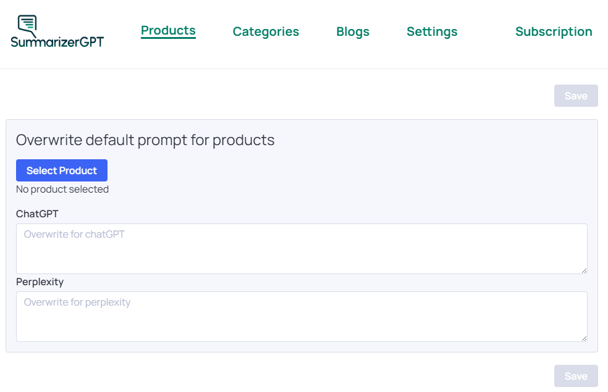Click the Perplexity field label
The width and height of the screenshot is (608, 392).
(x=40, y=281)
